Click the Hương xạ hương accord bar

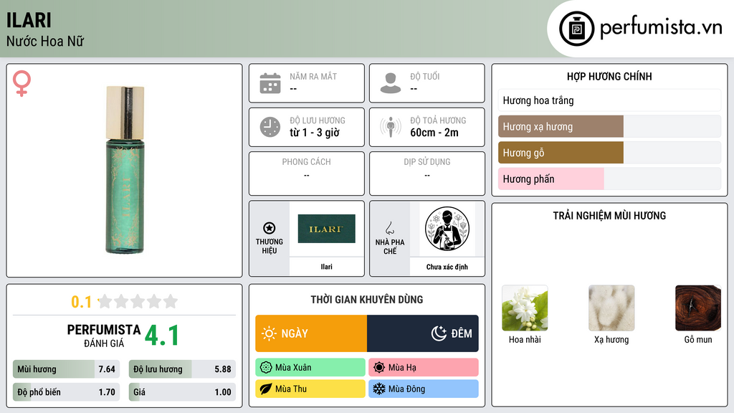tap(609, 126)
